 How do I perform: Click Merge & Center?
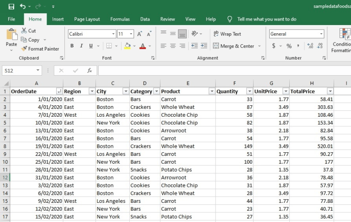[x=234, y=46]
